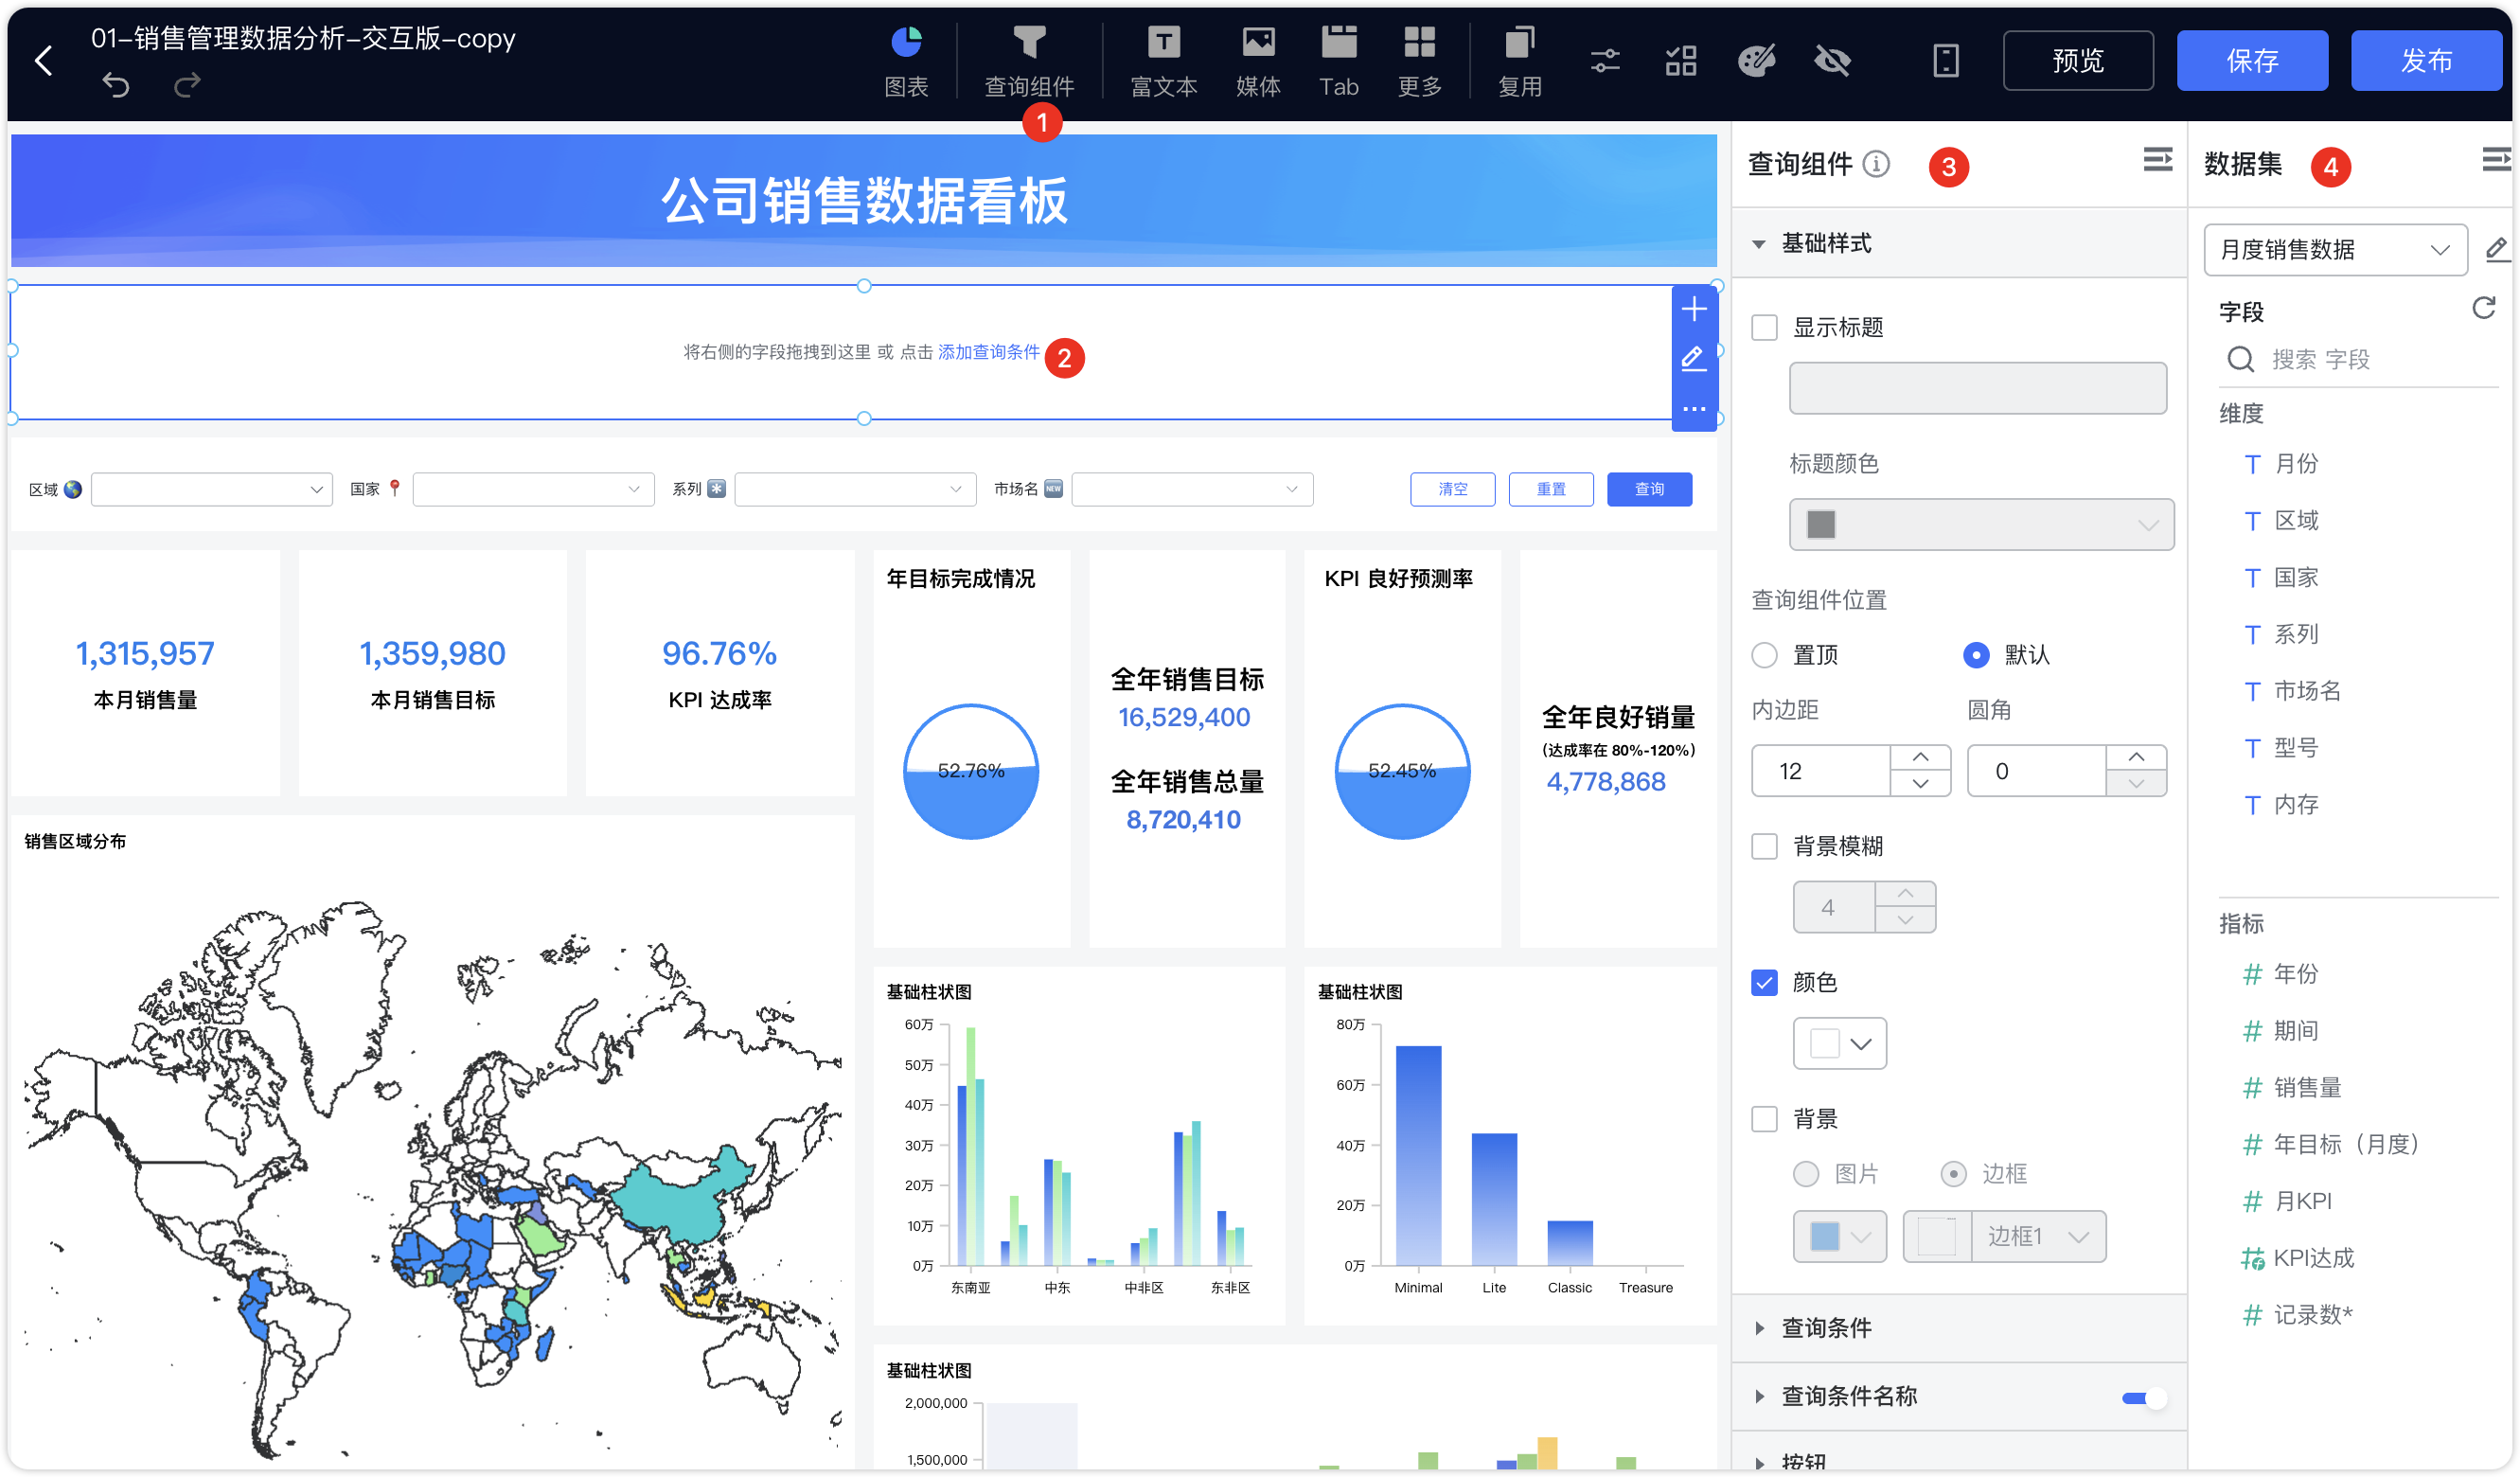This screenshot has height=1477, width=2520.
Task: Edit the dataset with the pencil icon
Action: [2496, 249]
